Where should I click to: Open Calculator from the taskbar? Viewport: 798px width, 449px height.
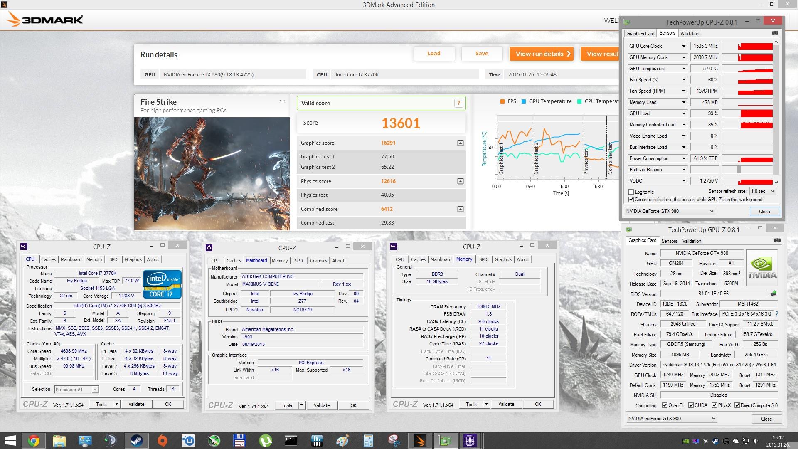pyautogui.click(x=368, y=441)
